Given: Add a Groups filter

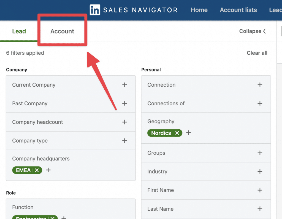Looking at the screenshot, I should click(260, 153).
